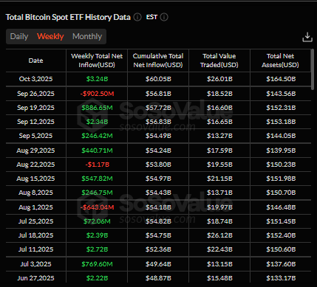The height and width of the screenshot is (287, 317).
Task: Click the $16.65B value traded cell
Action: tap(219, 122)
